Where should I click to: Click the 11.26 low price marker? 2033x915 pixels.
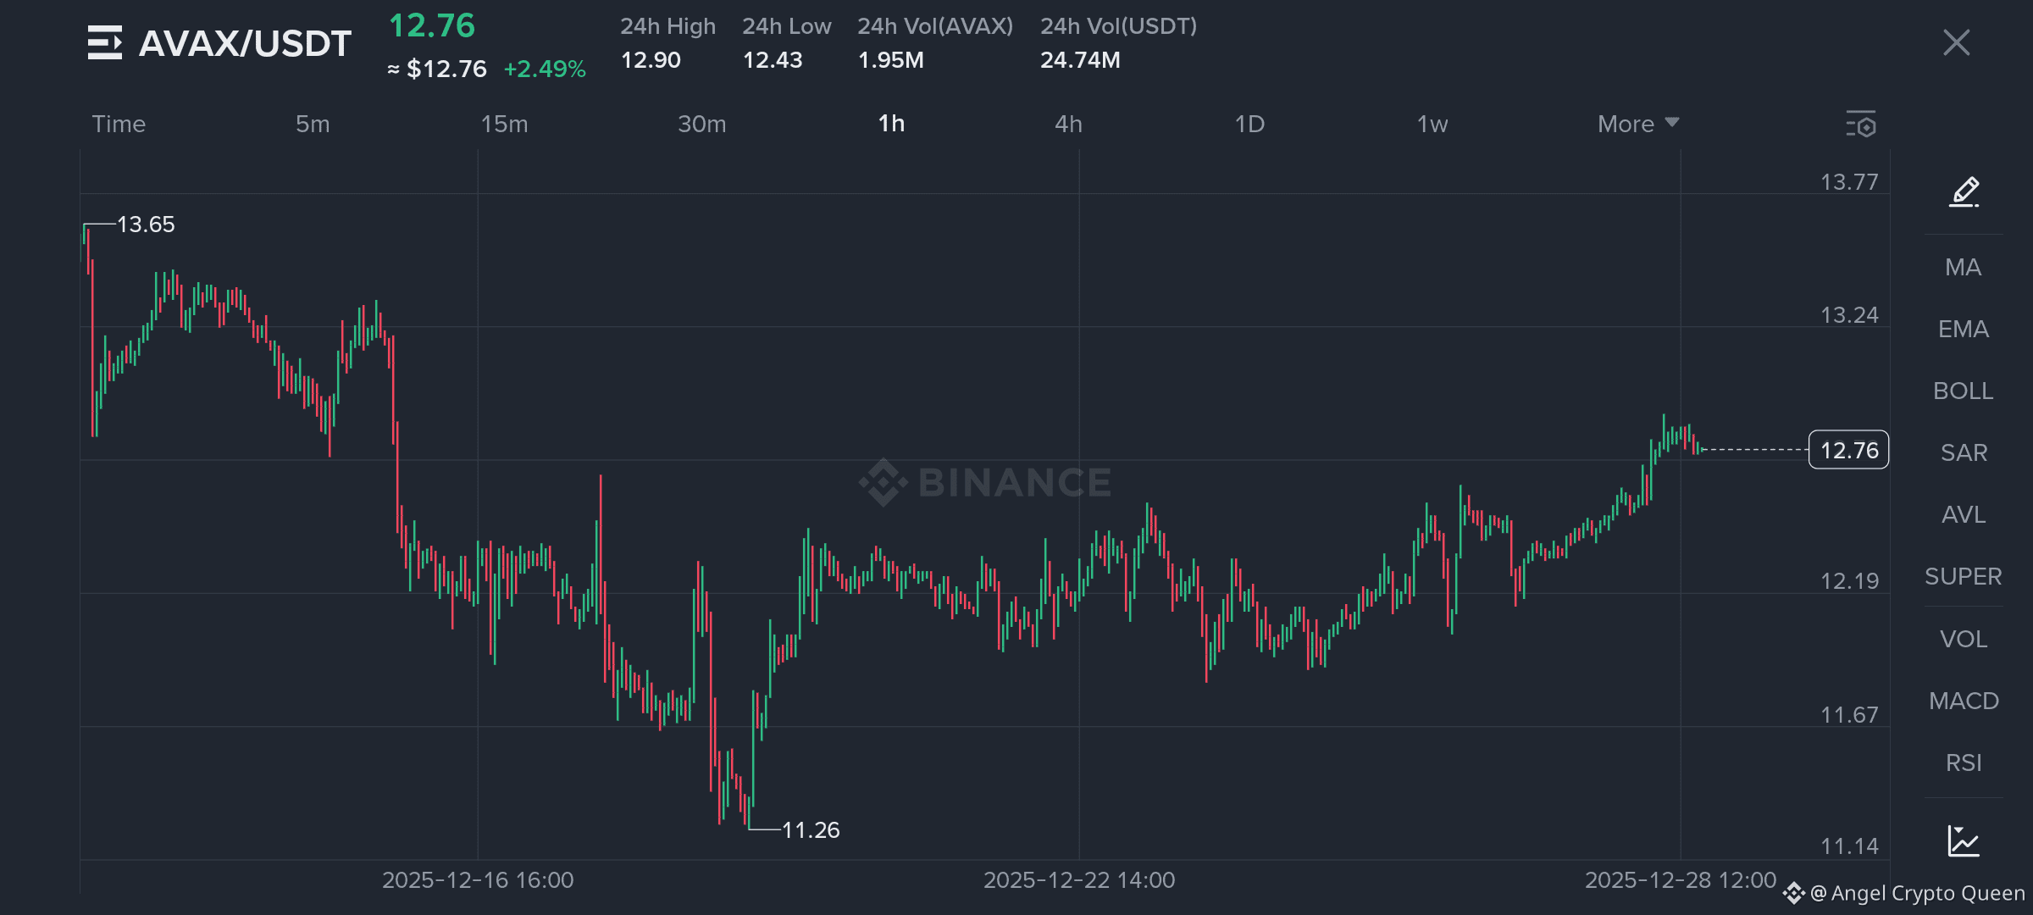point(811,830)
